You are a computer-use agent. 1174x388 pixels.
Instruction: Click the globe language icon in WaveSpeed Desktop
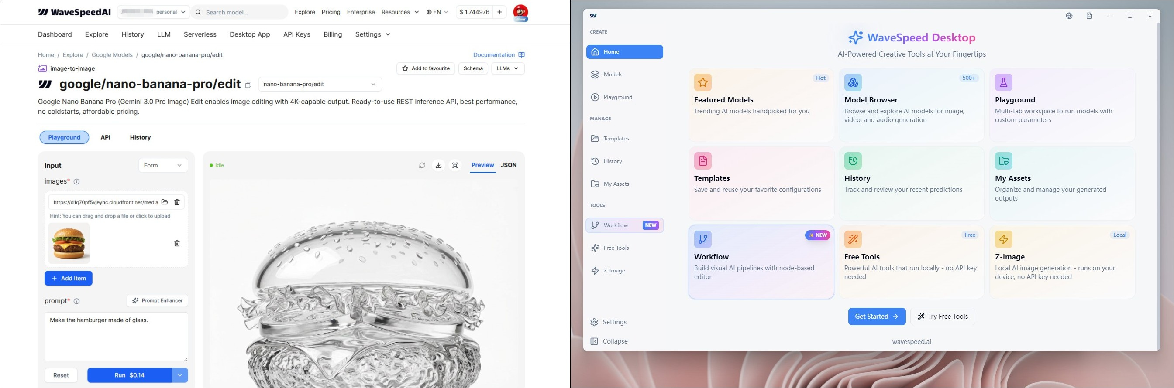point(1069,16)
